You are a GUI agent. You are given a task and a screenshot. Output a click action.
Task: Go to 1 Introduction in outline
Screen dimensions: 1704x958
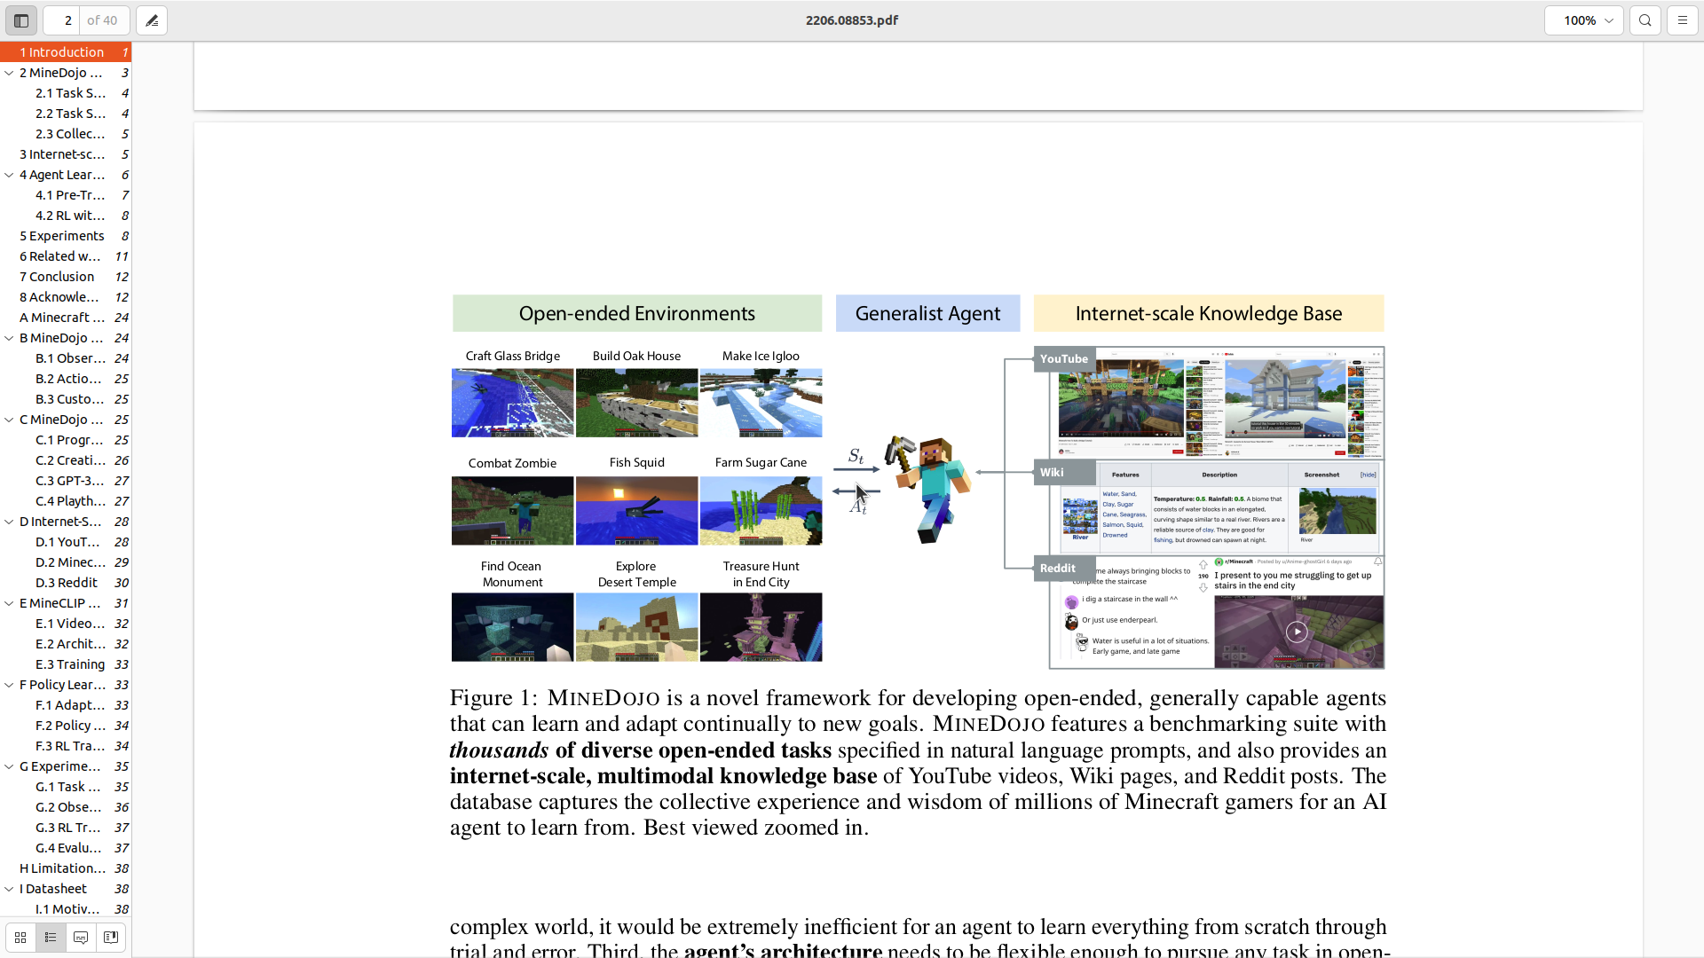tap(61, 52)
